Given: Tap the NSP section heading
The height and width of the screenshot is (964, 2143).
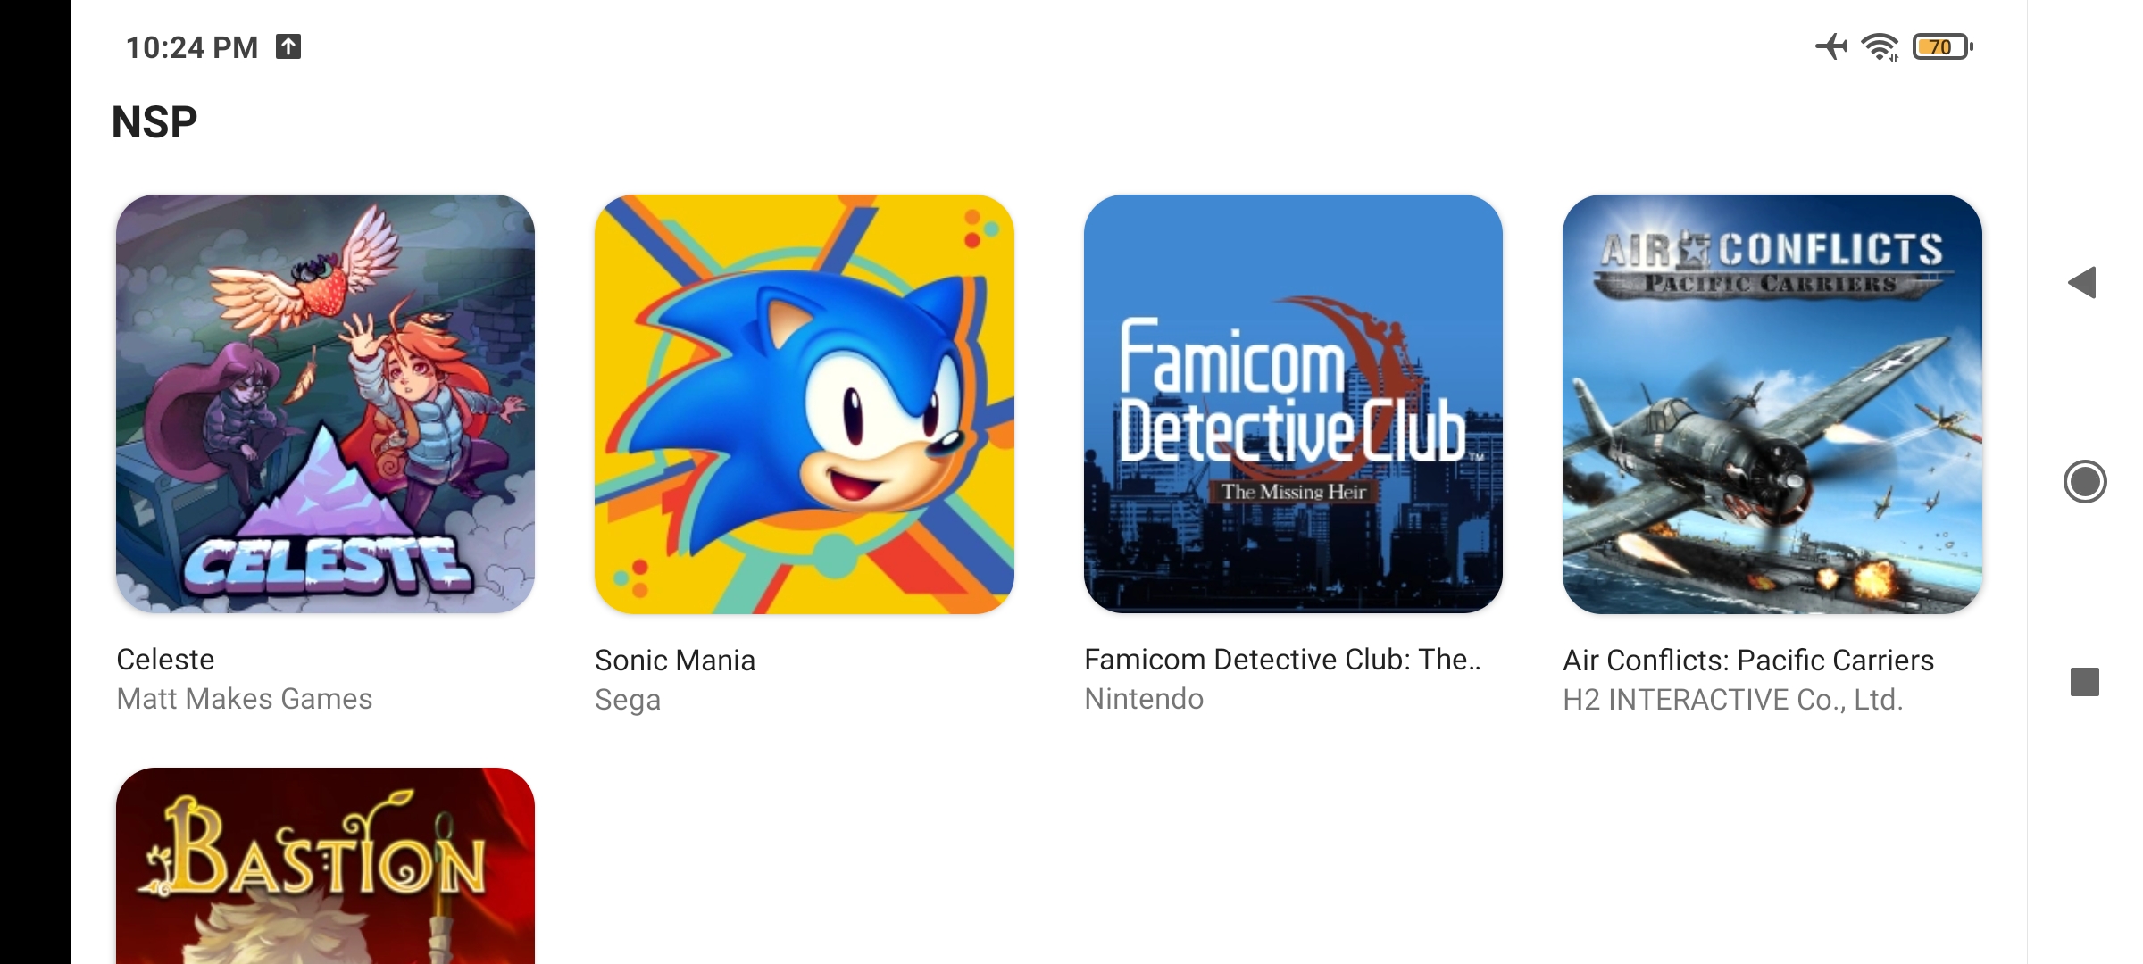Looking at the screenshot, I should point(154,122).
